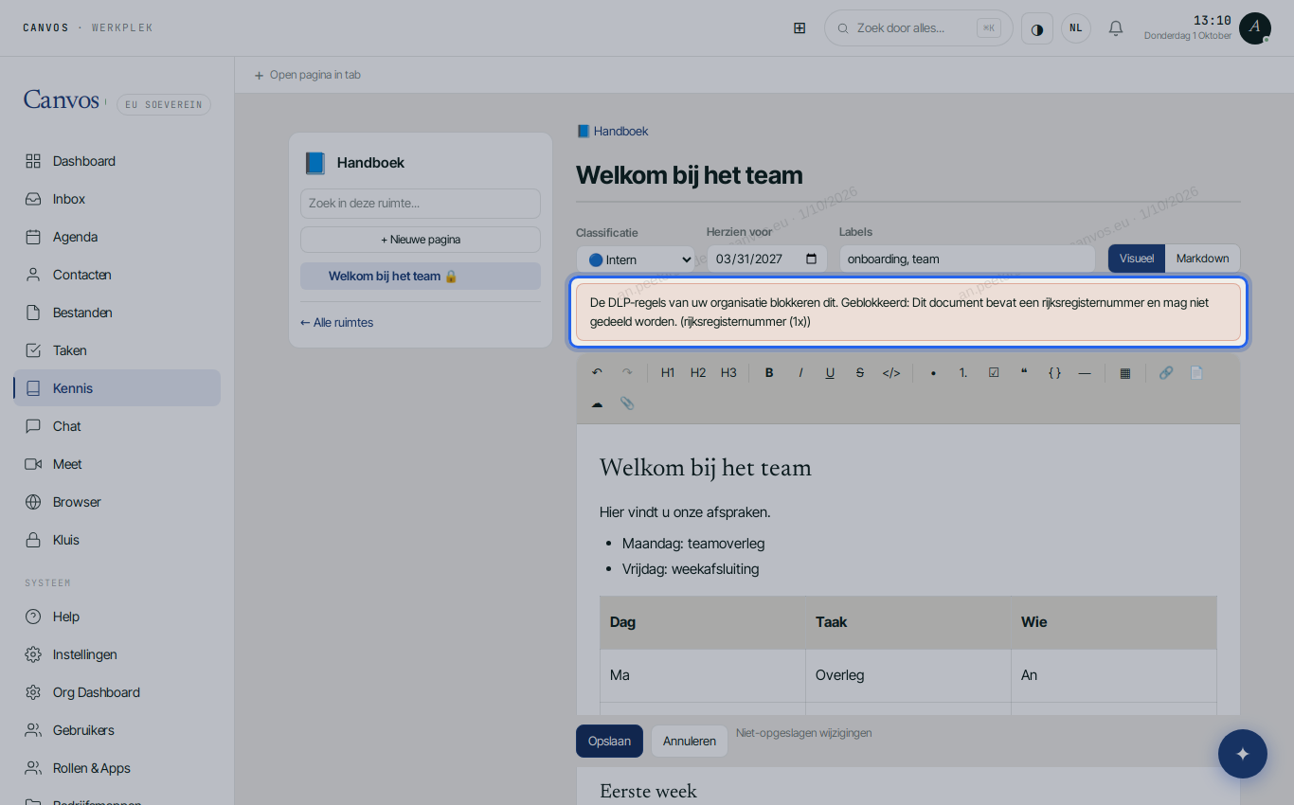Image resolution: width=1294 pixels, height=805 pixels.
Task: Insert a blockquote with the quote icon
Action: 1024,372
